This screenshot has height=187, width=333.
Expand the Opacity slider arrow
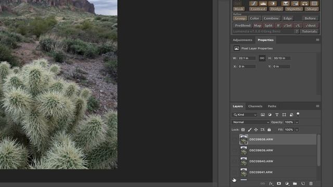297,123
